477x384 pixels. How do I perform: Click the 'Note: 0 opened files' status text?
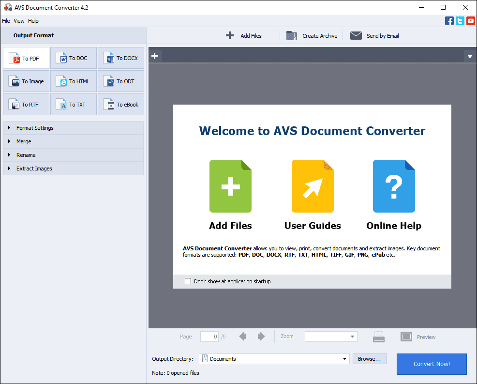pos(176,373)
